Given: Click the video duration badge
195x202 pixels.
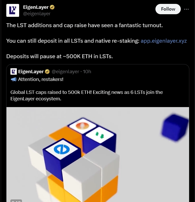Looking at the screenshot, I should point(16,200).
